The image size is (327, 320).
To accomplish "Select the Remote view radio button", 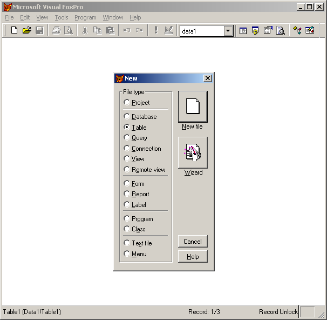I will (x=127, y=169).
